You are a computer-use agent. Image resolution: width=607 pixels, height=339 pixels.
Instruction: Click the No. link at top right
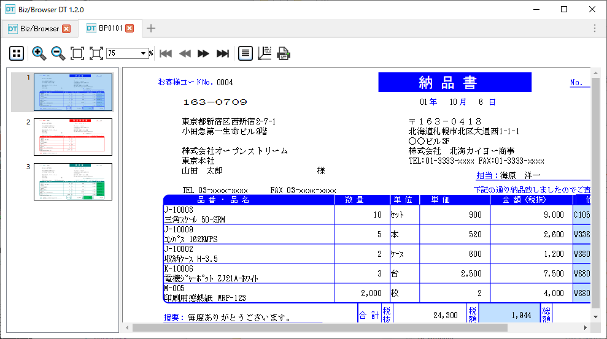576,83
